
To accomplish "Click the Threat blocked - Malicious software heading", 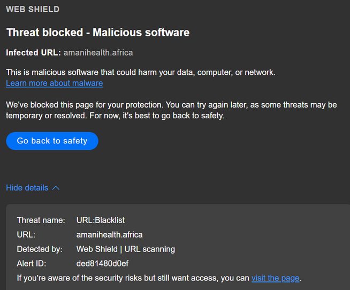I will click(x=98, y=32).
